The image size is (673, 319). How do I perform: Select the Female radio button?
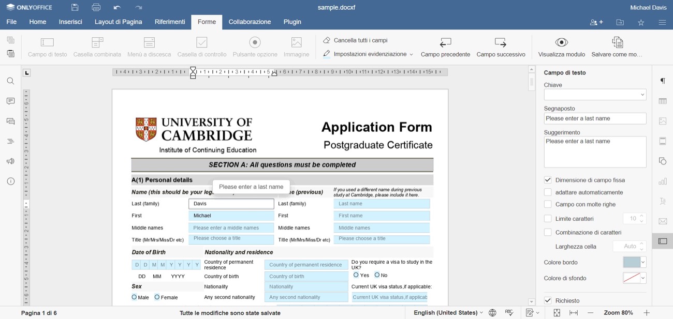tap(157, 297)
